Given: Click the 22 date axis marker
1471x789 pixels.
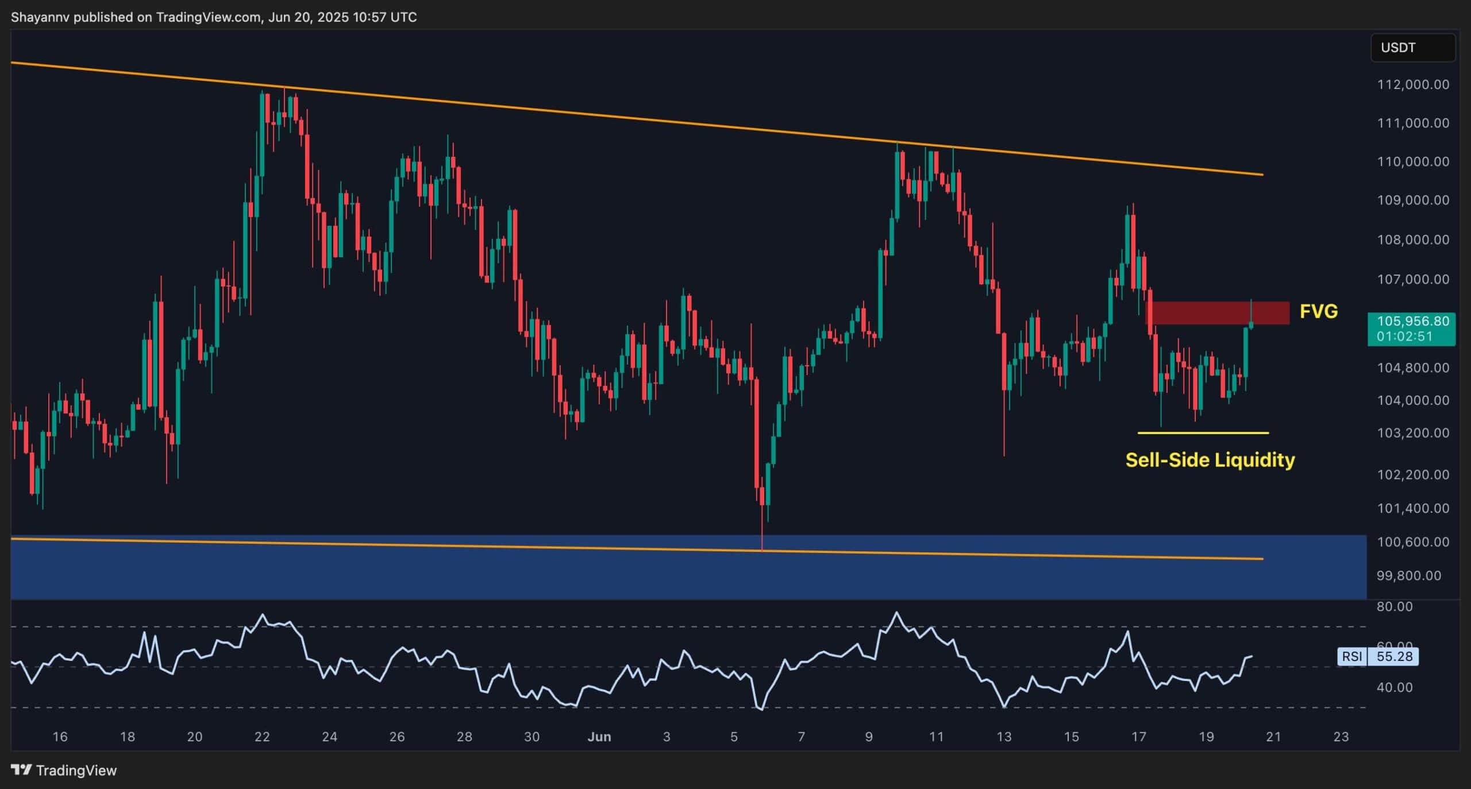Looking at the screenshot, I should pyautogui.click(x=262, y=737).
